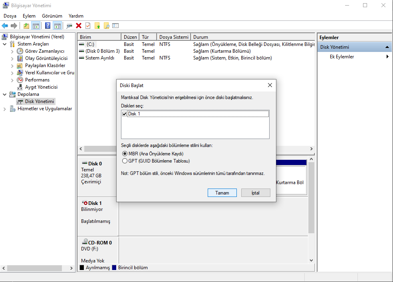
Task: Click the Properties page checkmark toolbar icon
Action: [88, 26]
